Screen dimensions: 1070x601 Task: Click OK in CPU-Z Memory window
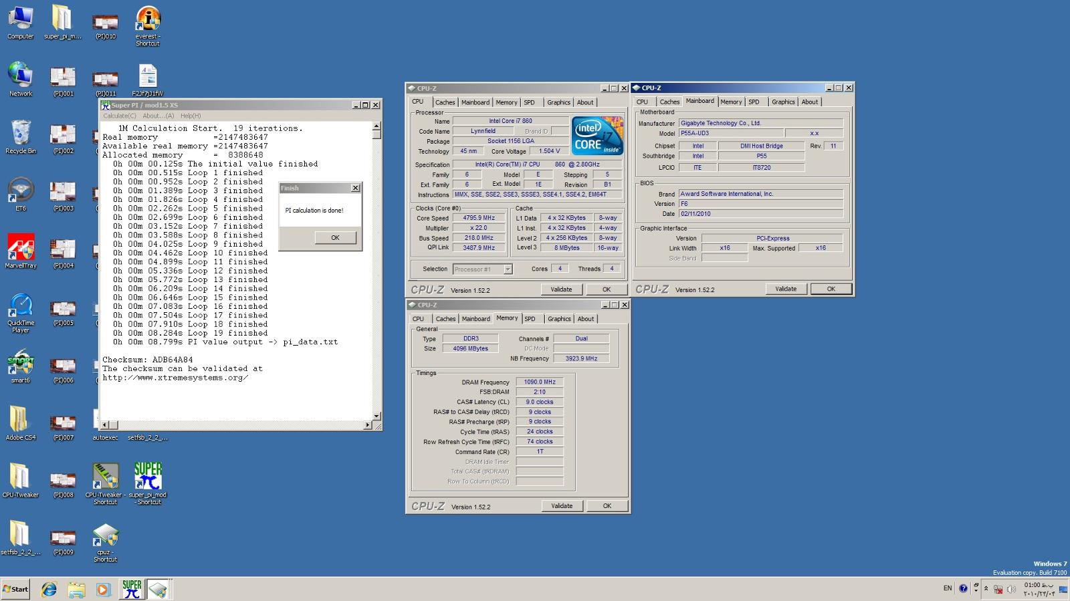pos(607,506)
